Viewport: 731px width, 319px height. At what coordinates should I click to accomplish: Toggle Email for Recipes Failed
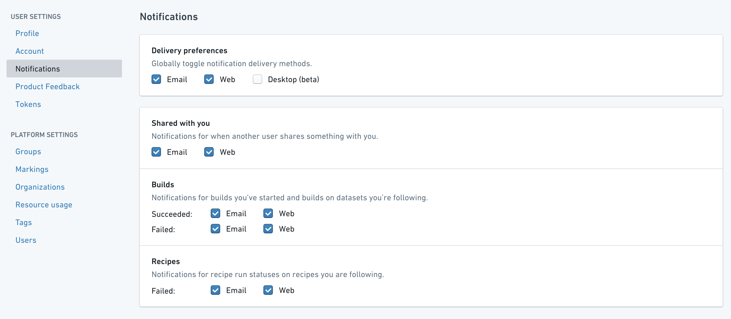coord(215,290)
